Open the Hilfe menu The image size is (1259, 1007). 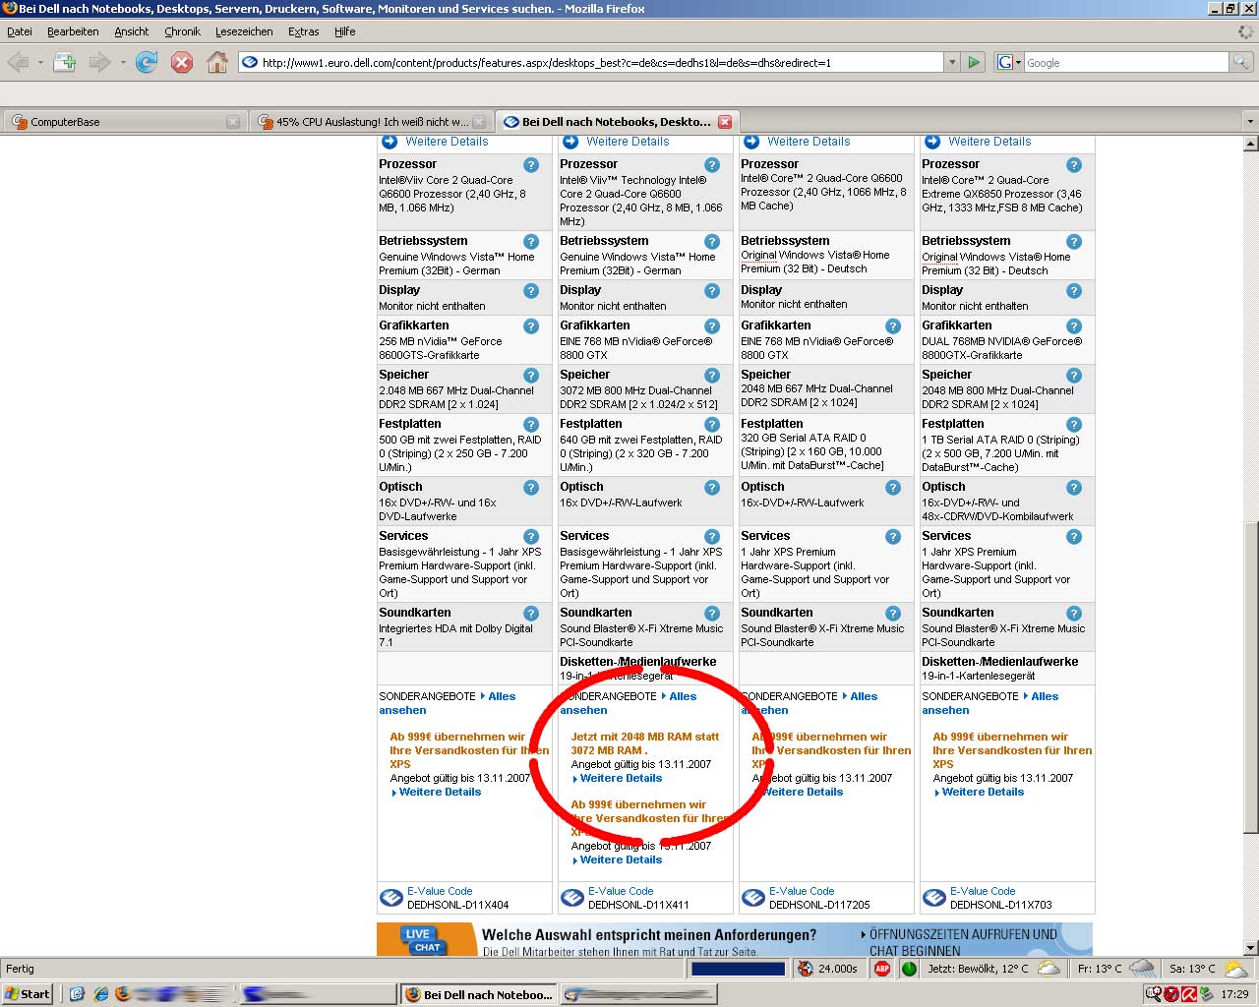pos(344,31)
